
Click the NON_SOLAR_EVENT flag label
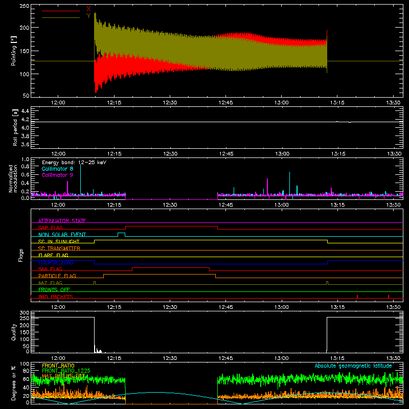click(x=62, y=235)
